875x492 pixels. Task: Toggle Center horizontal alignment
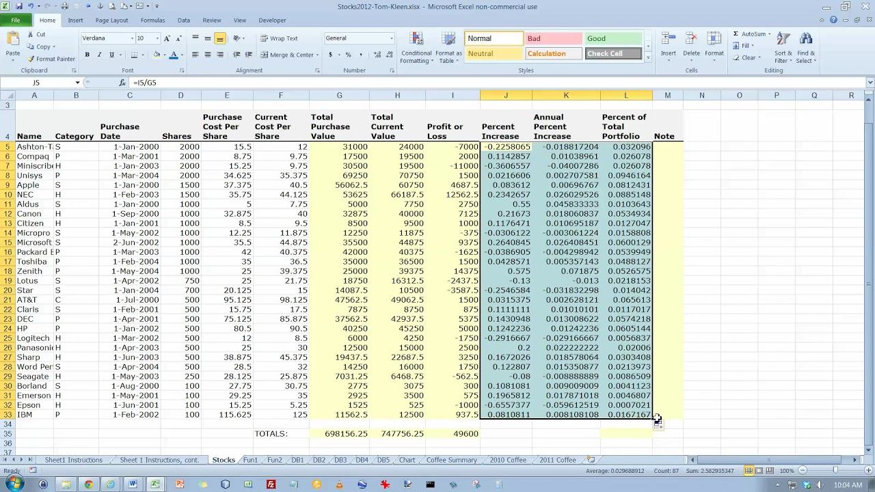pos(208,55)
